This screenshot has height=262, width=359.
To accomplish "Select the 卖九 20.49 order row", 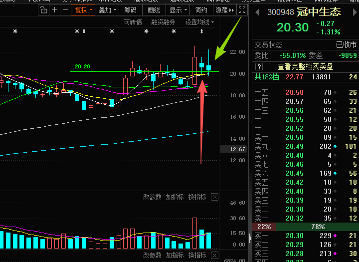I will 306,146.
